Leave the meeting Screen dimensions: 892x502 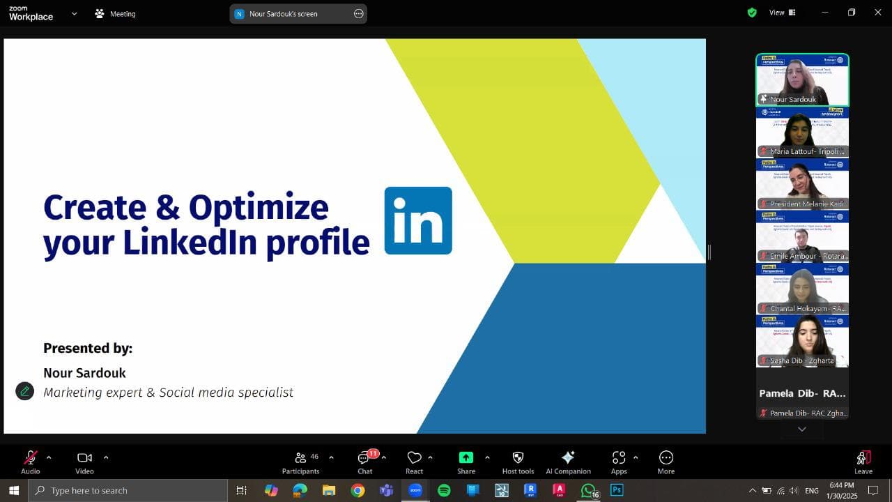pyautogui.click(x=863, y=462)
